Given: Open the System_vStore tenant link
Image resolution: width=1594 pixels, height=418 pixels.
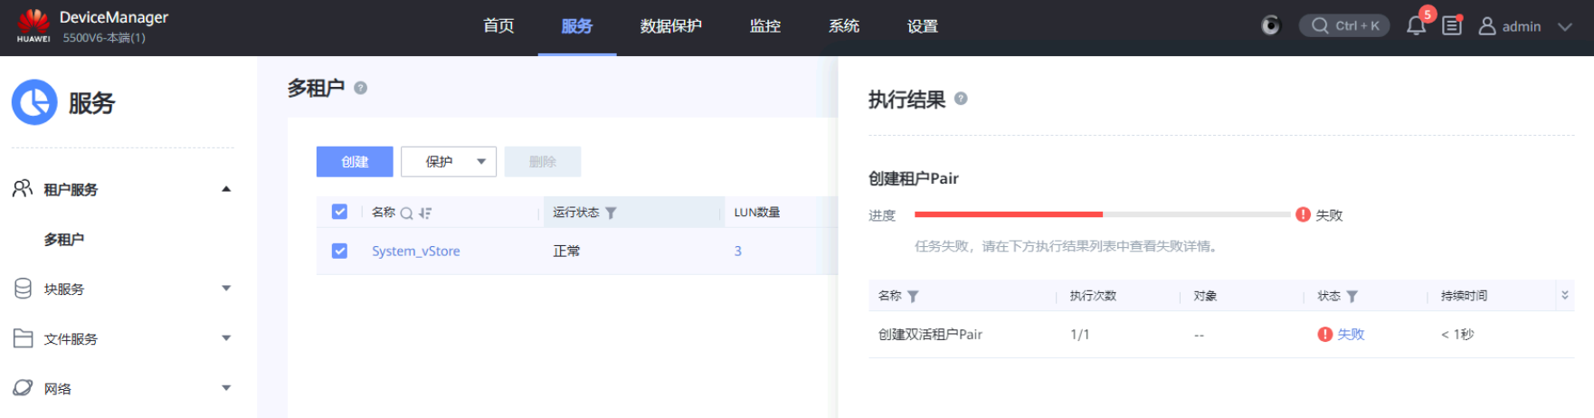Looking at the screenshot, I should click(x=416, y=251).
